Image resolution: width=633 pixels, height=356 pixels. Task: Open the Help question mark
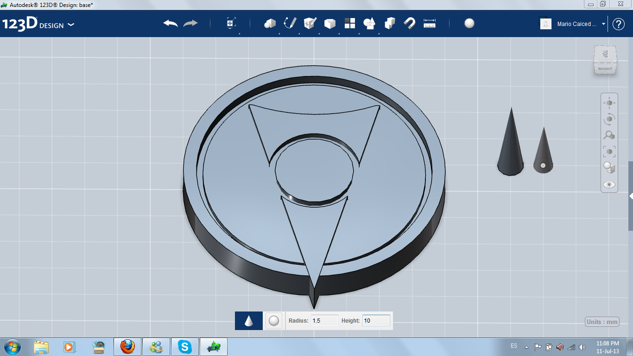(619, 24)
